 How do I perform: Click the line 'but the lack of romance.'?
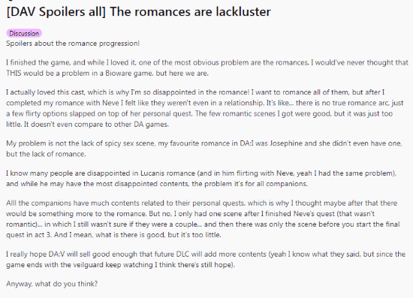point(46,154)
